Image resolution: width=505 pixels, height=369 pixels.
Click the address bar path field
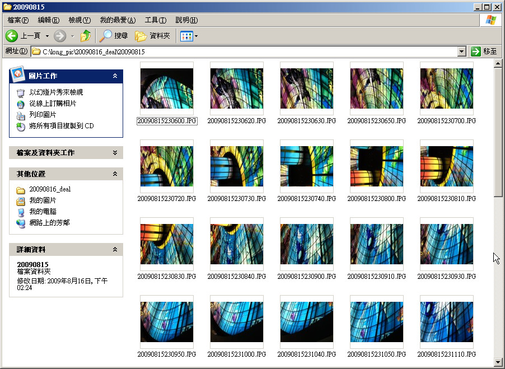pyautogui.click(x=245, y=52)
